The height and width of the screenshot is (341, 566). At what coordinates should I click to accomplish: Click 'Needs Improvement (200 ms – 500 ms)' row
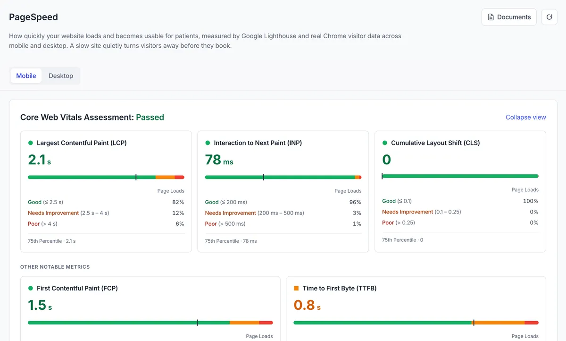click(x=255, y=213)
